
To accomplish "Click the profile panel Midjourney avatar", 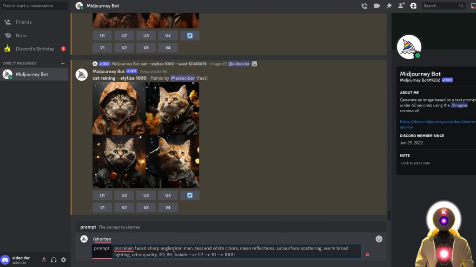I will click(409, 47).
